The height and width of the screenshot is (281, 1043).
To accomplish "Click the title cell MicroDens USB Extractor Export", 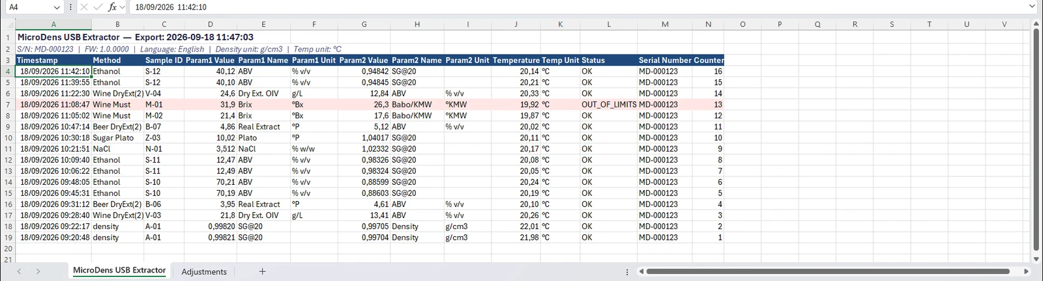I will 135,37.
